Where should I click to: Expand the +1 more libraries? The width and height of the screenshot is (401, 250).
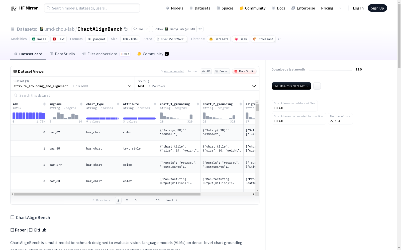pos(280,39)
